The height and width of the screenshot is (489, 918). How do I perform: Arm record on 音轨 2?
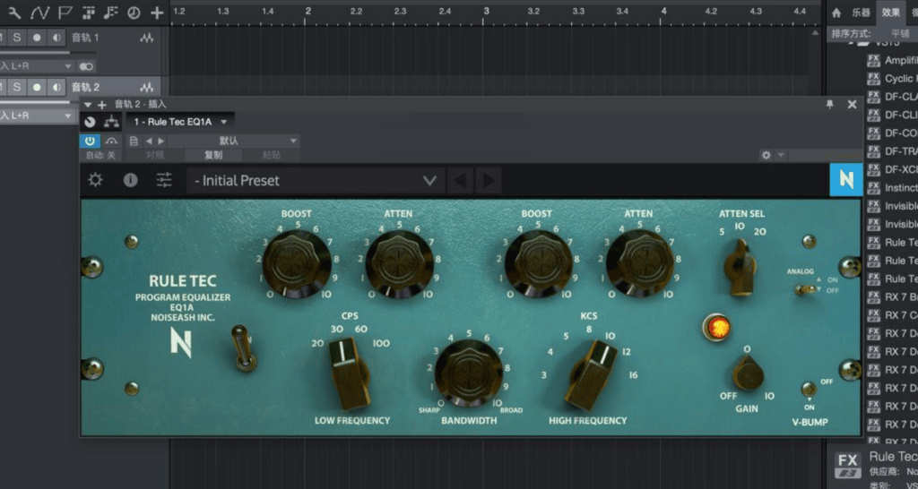37,87
